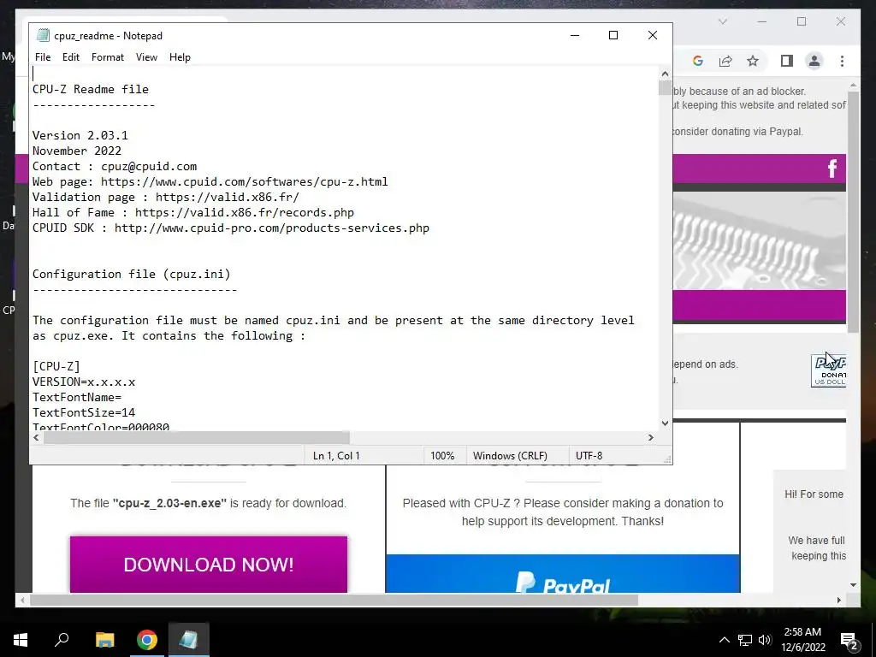This screenshot has width=876, height=657.
Task: Click the Notepad horizontal scrollbar thumb
Action: click(197, 437)
